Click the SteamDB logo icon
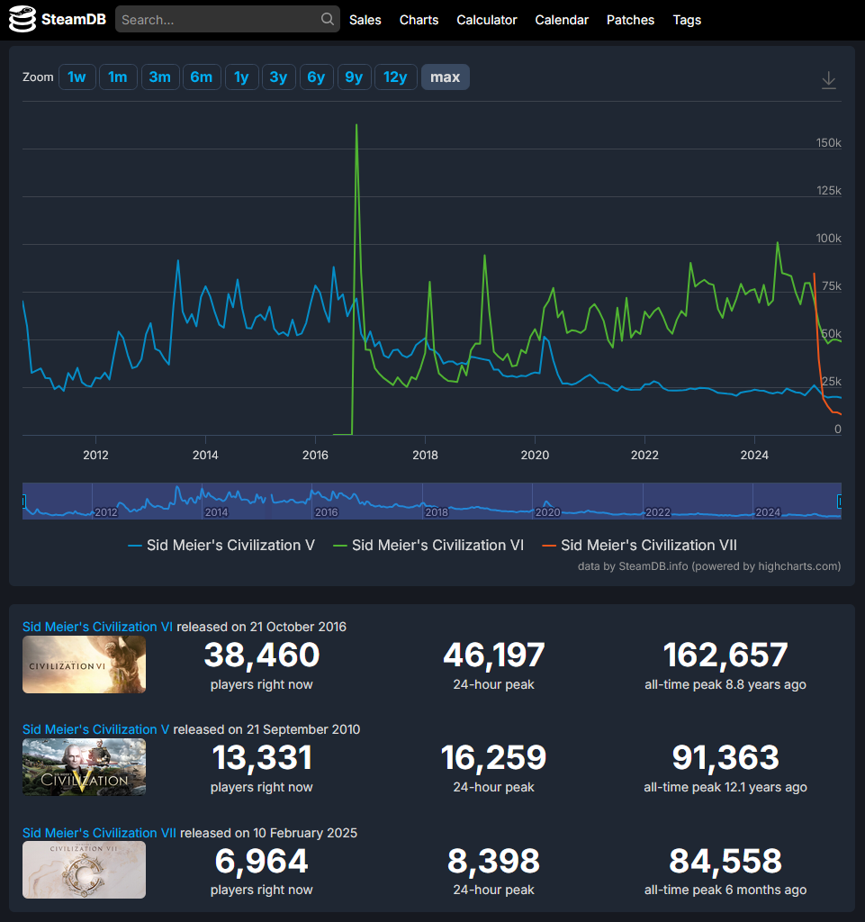This screenshot has height=922, width=865. (x=23, y=20)
